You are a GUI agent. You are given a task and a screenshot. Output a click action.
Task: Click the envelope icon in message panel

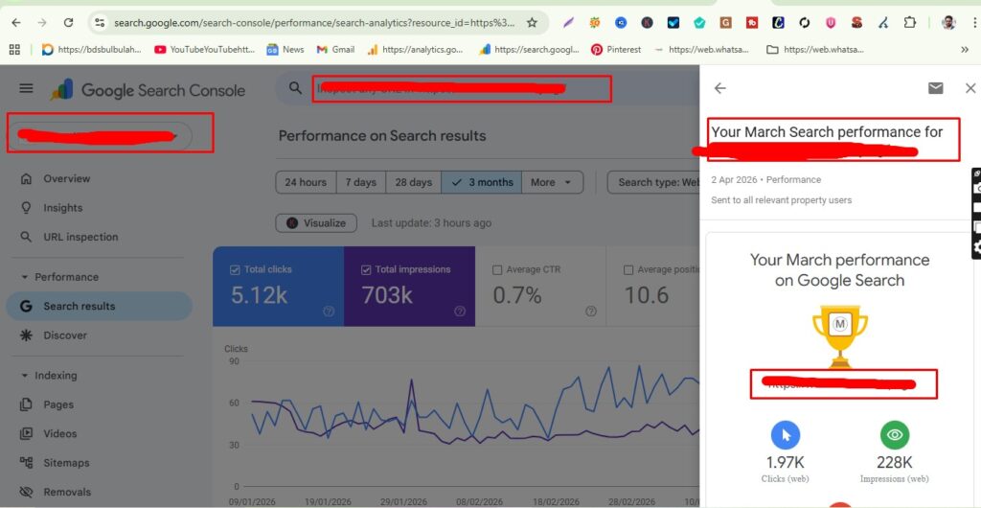(x=935, y=88)
